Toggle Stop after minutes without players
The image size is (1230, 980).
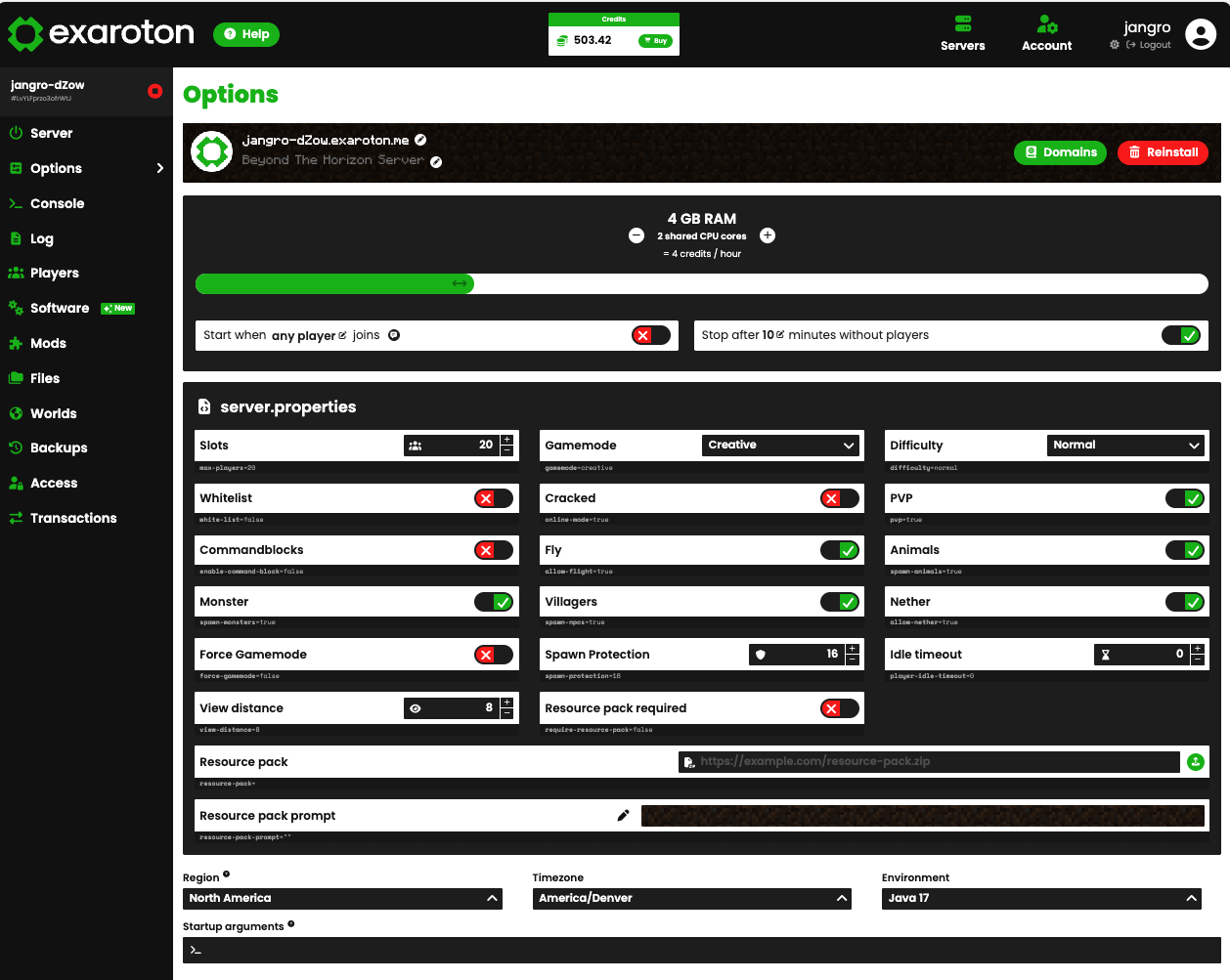pyautogui.click(x=1181, y=335)
